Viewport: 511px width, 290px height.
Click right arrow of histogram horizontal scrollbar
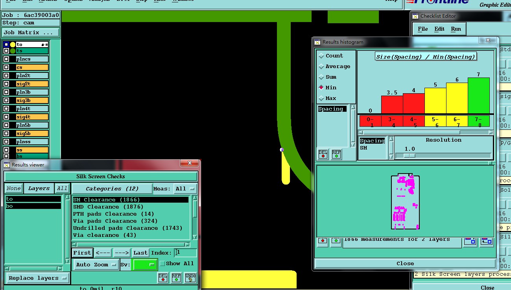pyautogui.click(x=491, y=132)
